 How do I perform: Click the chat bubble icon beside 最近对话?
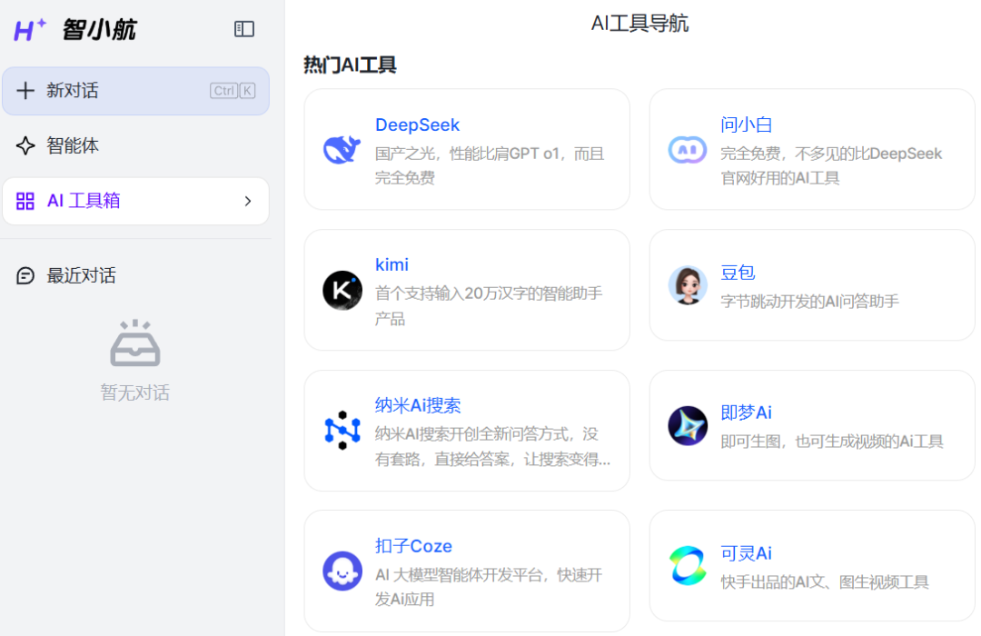coord(25,275)
